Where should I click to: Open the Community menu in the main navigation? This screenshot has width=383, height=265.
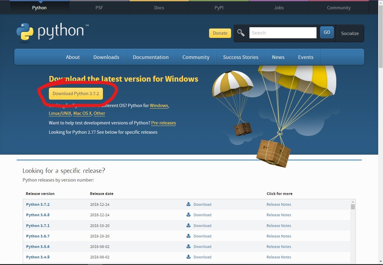point(196,57)
